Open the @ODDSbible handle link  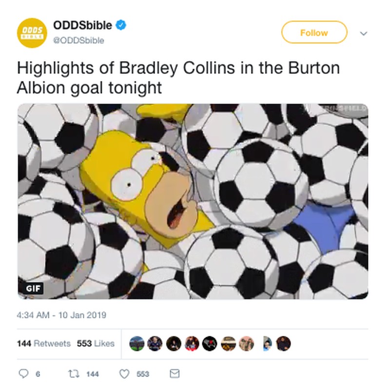tap(78, 40)
